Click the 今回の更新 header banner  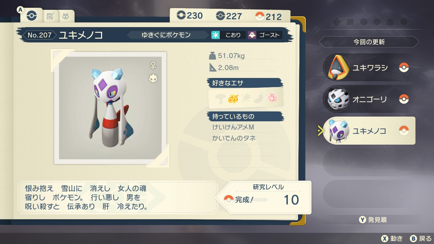(369, 42)
